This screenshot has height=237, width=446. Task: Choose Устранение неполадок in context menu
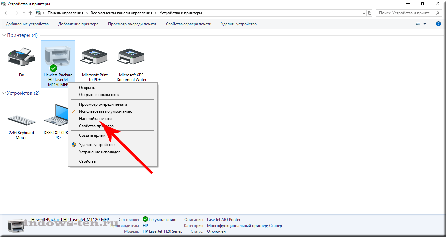[113, 152]
